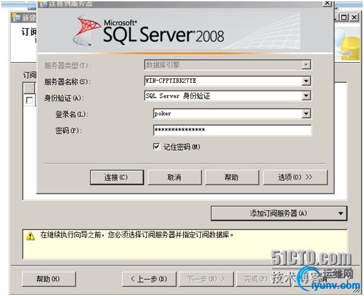Toggle the 记住密码(M) checkbox

tap(157, 147)
